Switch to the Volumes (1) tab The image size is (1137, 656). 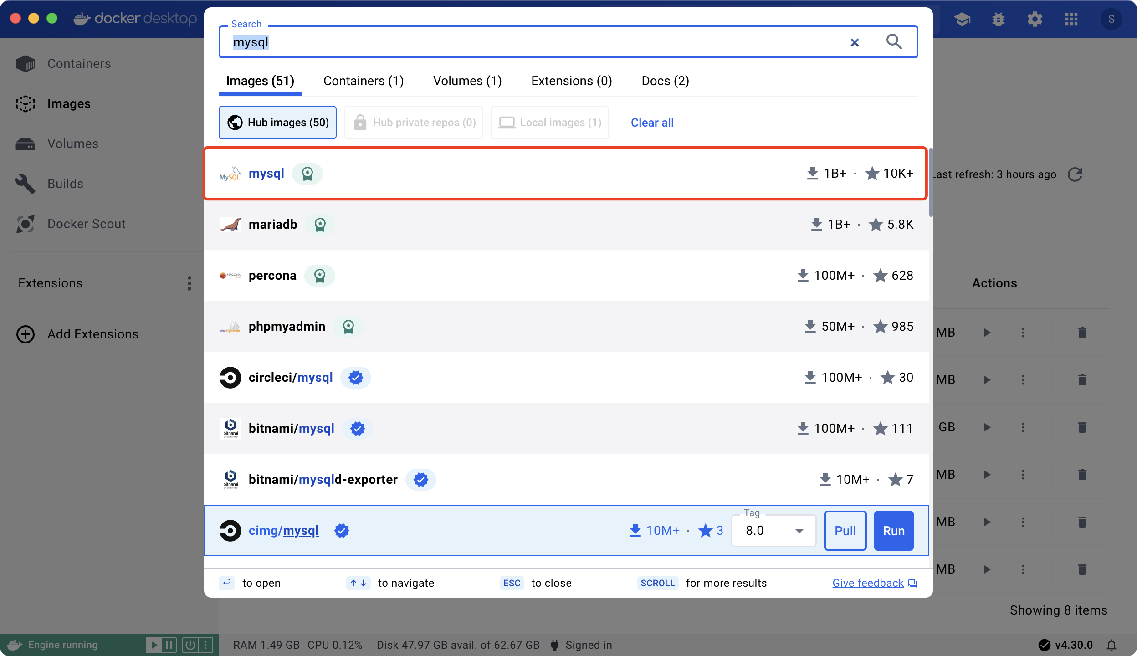(467, 81)
